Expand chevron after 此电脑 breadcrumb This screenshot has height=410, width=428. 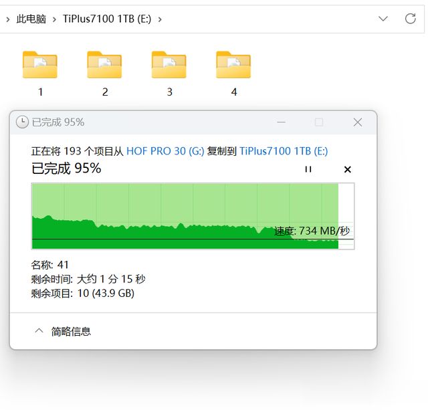[x=54, y=19]
